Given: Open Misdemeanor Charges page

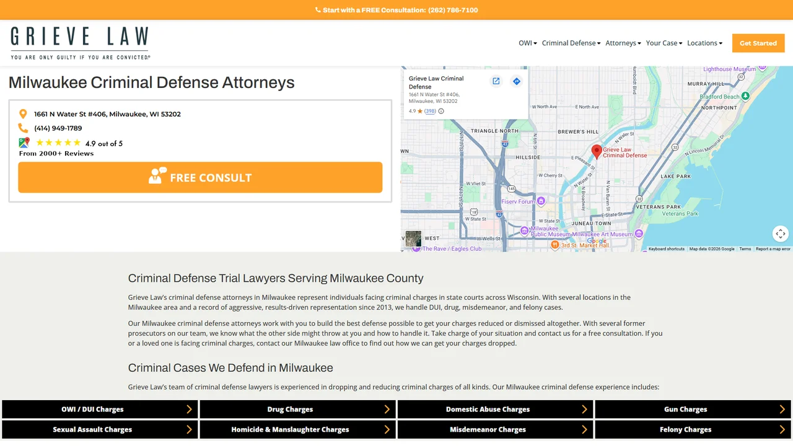Looking at the screenshot, I should click(495, 429).
